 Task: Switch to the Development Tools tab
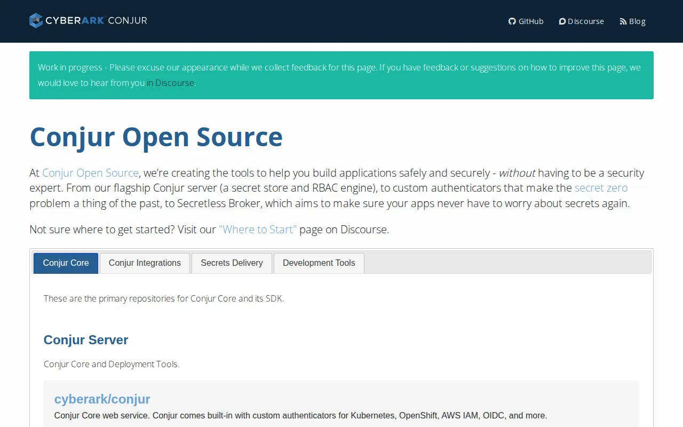pos(319,263)
